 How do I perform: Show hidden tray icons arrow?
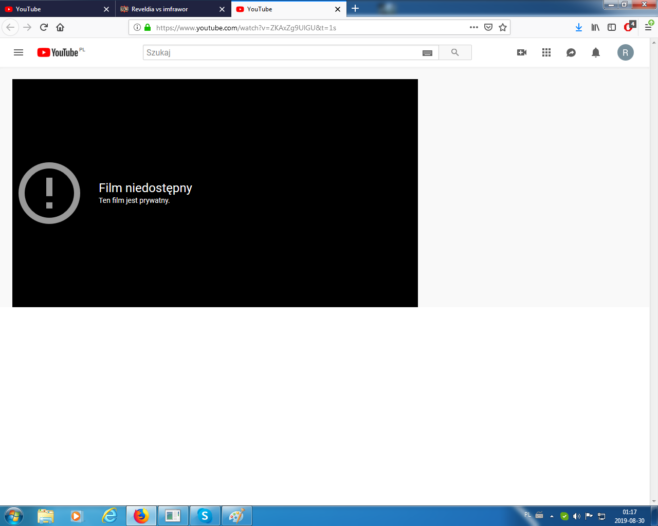click(552, 516)
